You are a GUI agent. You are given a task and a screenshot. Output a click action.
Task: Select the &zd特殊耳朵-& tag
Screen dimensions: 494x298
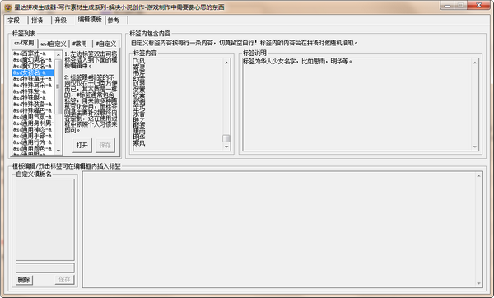(33, 85)
